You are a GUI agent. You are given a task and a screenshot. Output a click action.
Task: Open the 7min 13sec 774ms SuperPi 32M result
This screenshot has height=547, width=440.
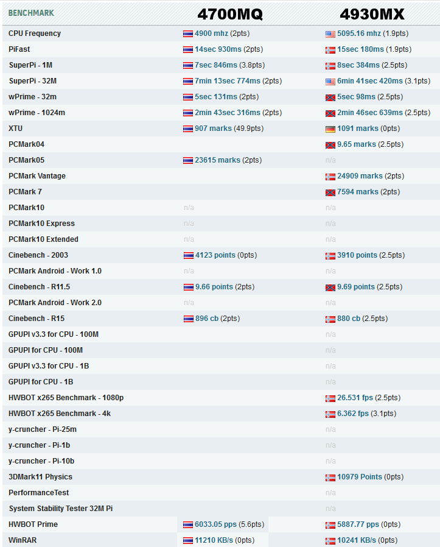pos(228,81)
